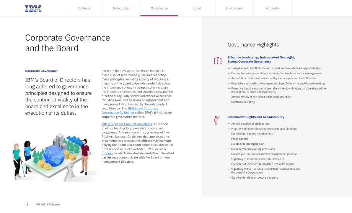352x213 pixels.
Task: Click the blue 'Corporate Governance' subheading
Action: tap(42, 71)
